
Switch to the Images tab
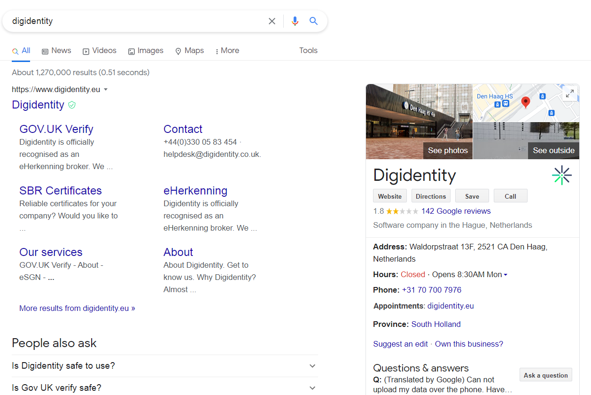146,51
